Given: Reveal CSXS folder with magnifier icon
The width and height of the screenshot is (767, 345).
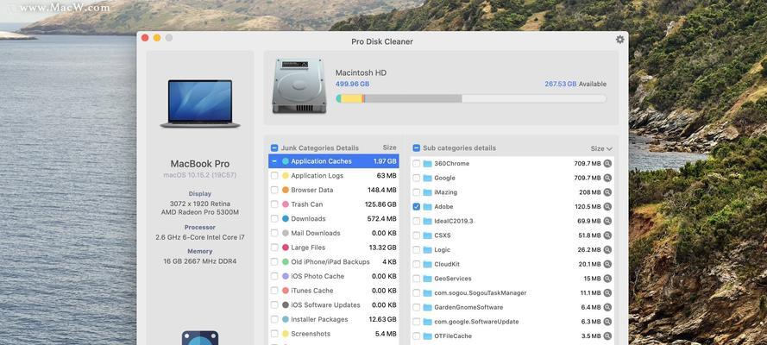Looking at the screenshot, I should pos(607,235).
